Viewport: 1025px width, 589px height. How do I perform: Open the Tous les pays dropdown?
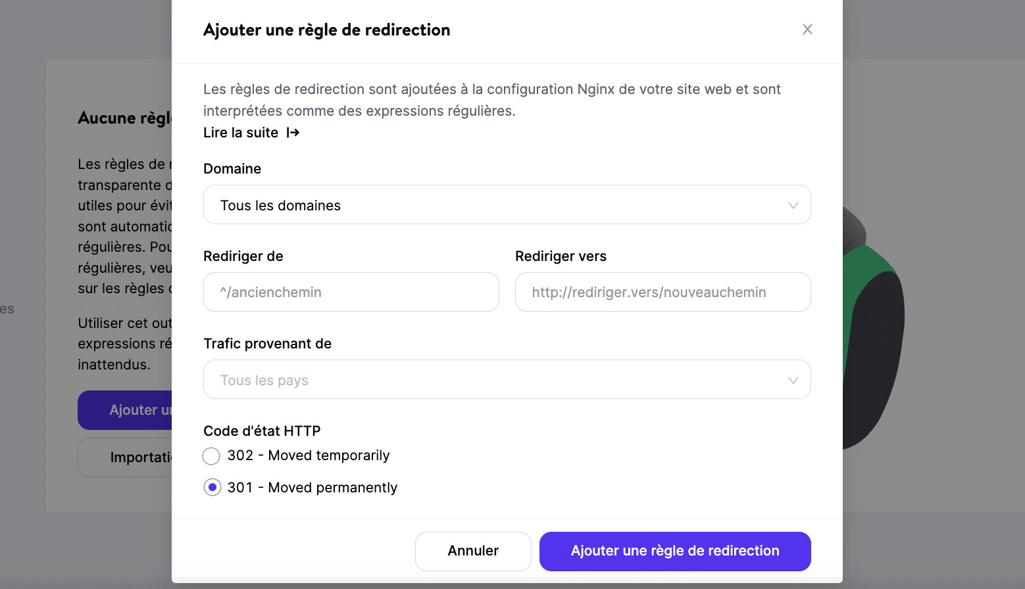[x=507, y=379]
